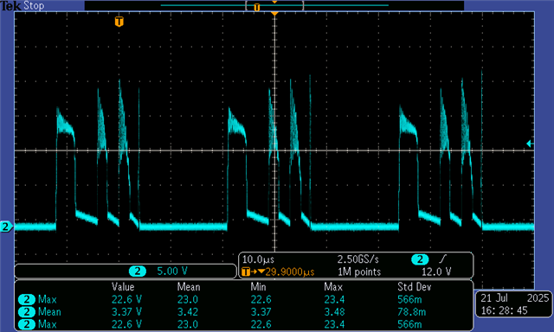Click the last Max measurement channel badge

coord(27,324)
